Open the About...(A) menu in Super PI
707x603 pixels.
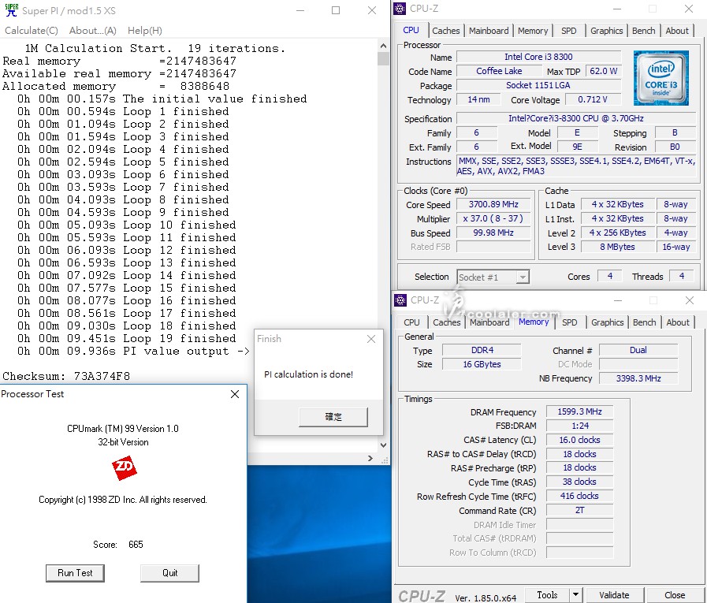92,31
